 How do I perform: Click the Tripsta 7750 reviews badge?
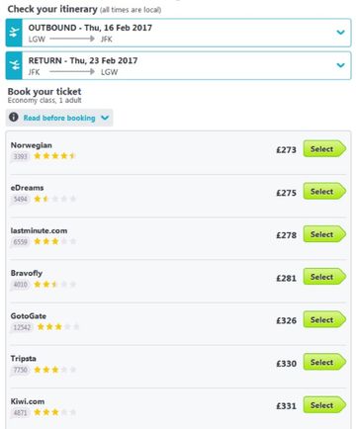tap(20, 370)
